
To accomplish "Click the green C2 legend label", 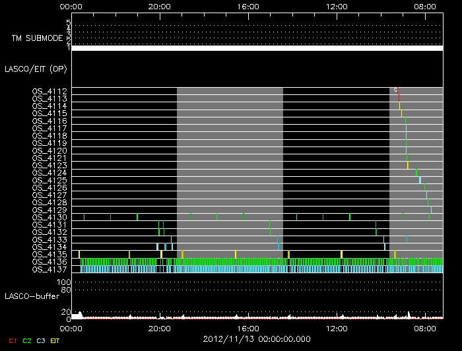I will click(26, 340).
